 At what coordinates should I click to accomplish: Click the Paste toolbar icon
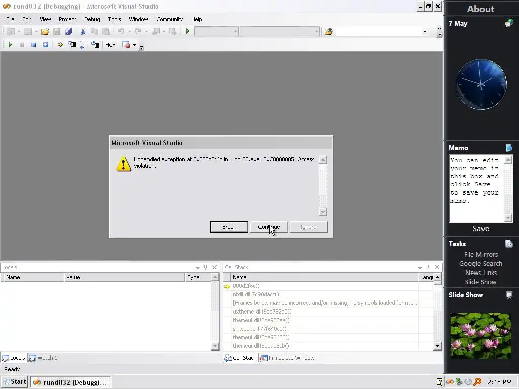pyautogui.click(x=106, y=31)
